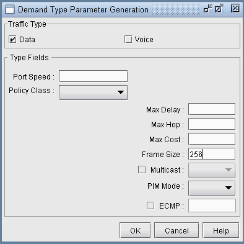Click the Max Cost label
The height and width of the screenshot is (244, 244).
coord(167,140)
